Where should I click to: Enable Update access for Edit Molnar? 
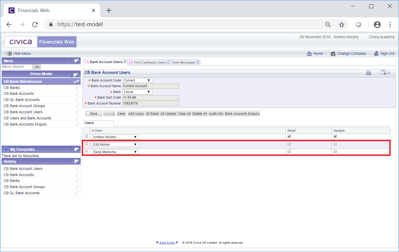[335, 144]
